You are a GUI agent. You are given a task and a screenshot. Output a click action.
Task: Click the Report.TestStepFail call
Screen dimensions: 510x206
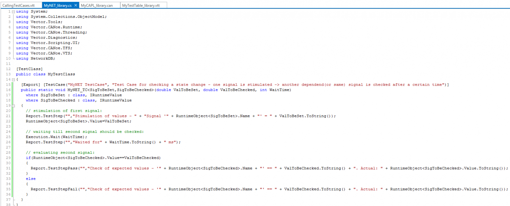coord(54,189)
